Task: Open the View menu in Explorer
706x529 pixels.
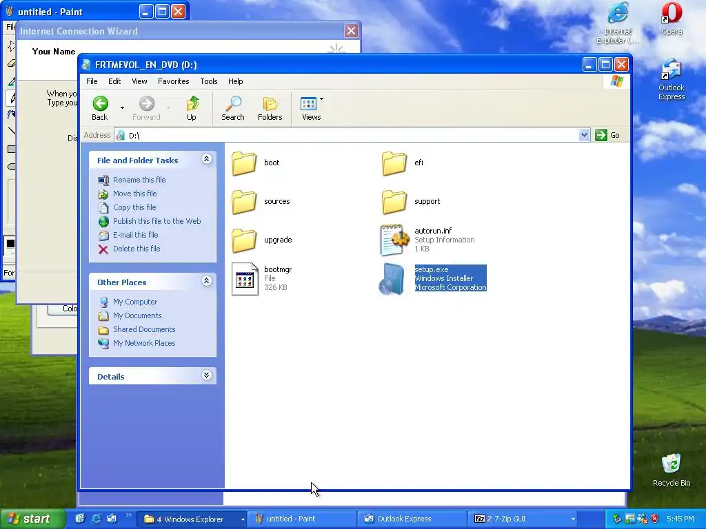Action: coord(139,81)
